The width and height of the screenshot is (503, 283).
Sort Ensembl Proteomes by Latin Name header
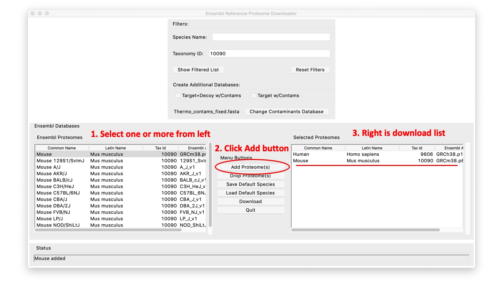pos(116,148)
